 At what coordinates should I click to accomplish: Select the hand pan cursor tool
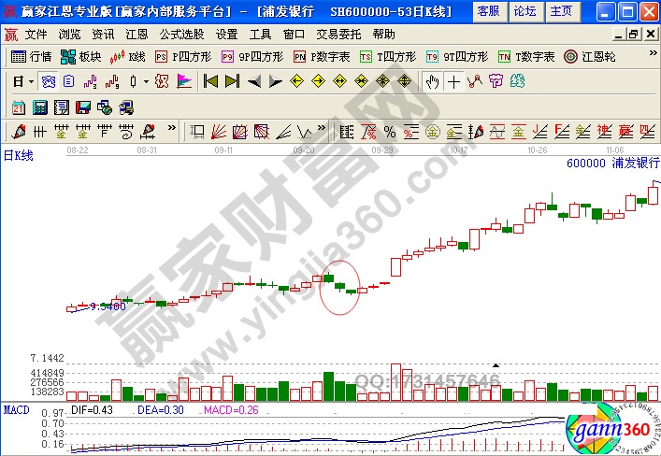click(x=432, y=81)
